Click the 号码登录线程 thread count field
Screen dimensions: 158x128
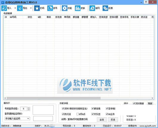(x=24, y=109)
